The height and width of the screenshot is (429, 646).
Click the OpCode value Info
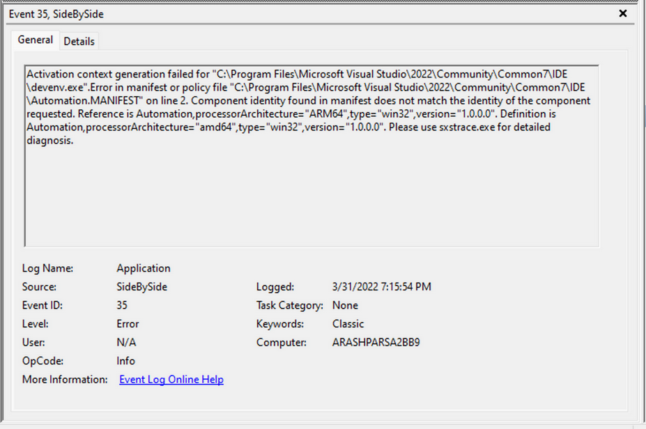[x=125, y=361]
